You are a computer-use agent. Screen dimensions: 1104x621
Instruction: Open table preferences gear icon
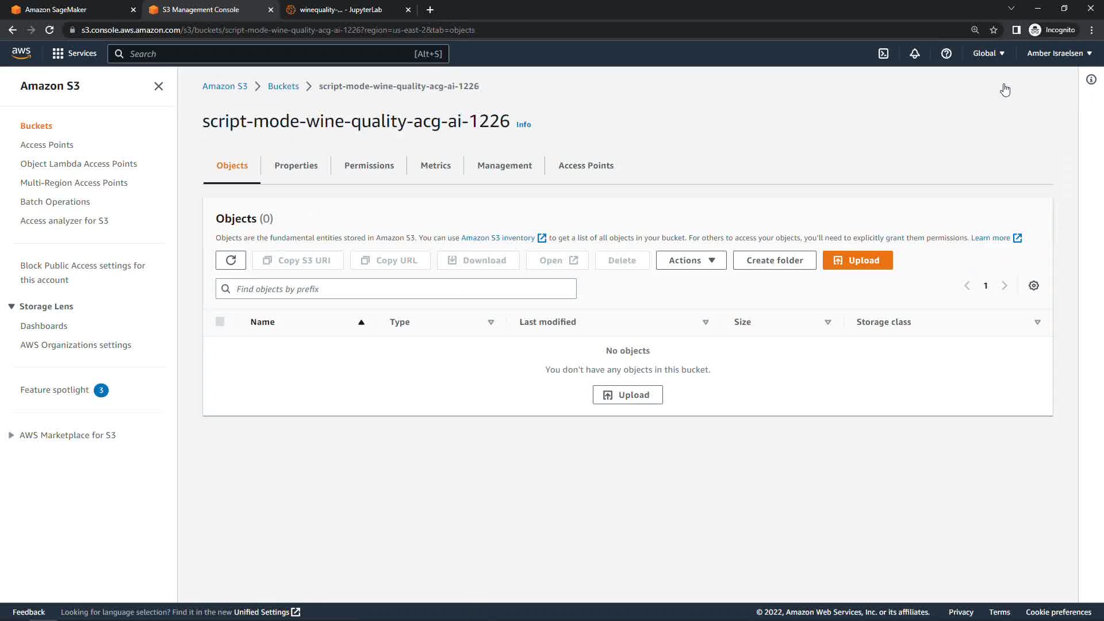click(x=1034, y=286)
